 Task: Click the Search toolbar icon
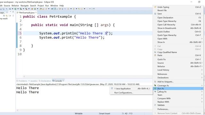(46, 9)
